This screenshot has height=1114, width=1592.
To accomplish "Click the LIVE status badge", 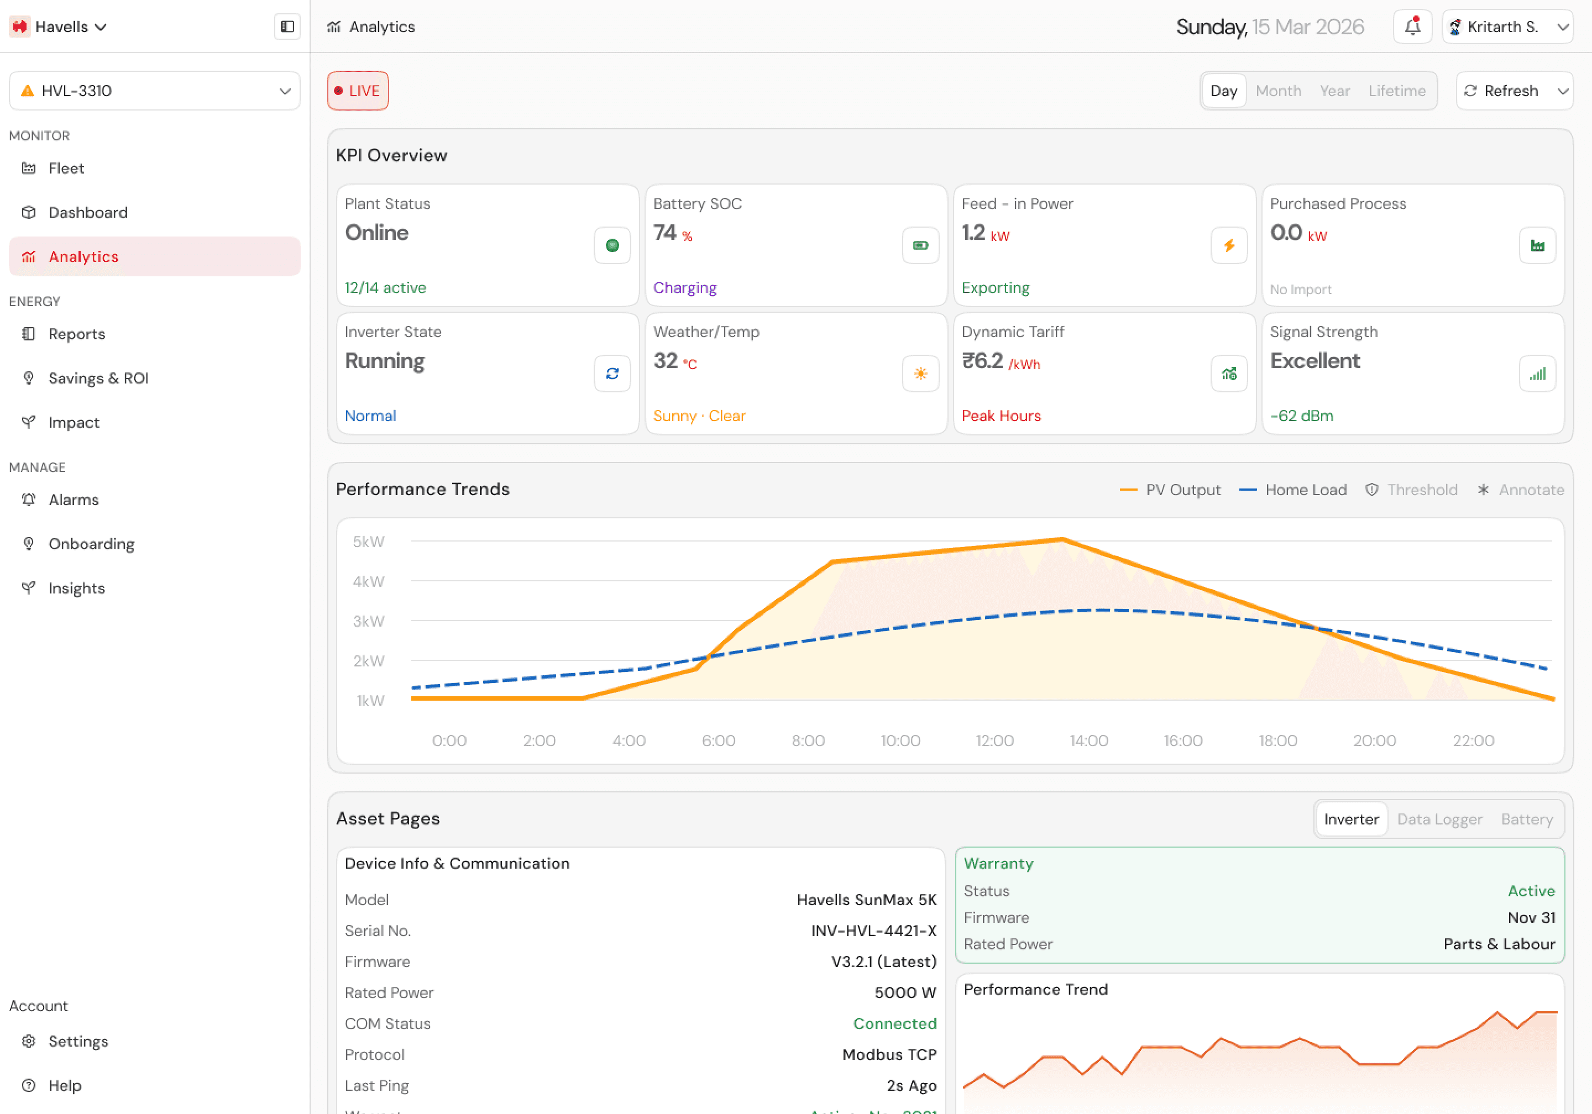I will click(x=358, y=91).
